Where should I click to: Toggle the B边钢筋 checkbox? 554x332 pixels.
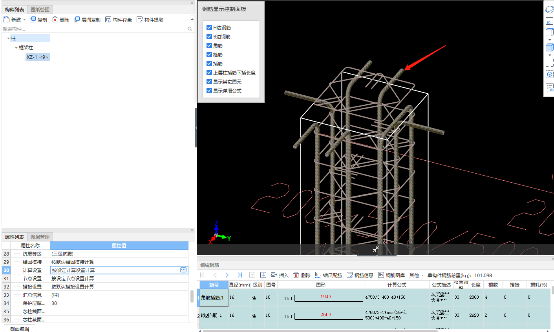click(209, 36)
